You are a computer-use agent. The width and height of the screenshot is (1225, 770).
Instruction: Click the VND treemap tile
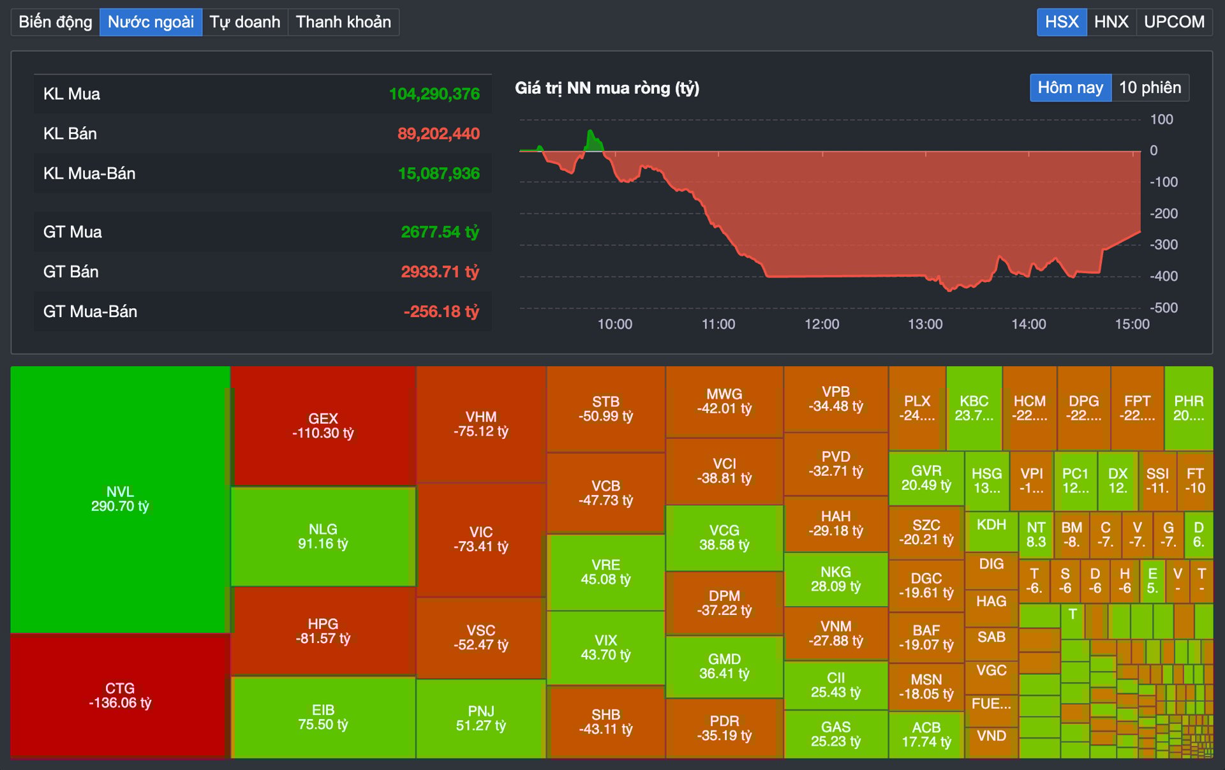991,742
